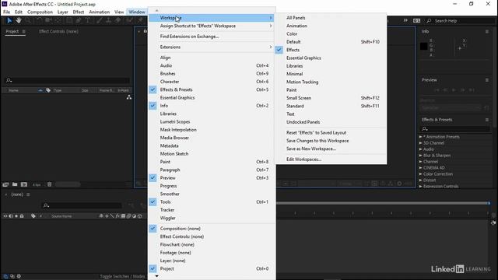Open Extensions submenu arrow

coord(271,47)
